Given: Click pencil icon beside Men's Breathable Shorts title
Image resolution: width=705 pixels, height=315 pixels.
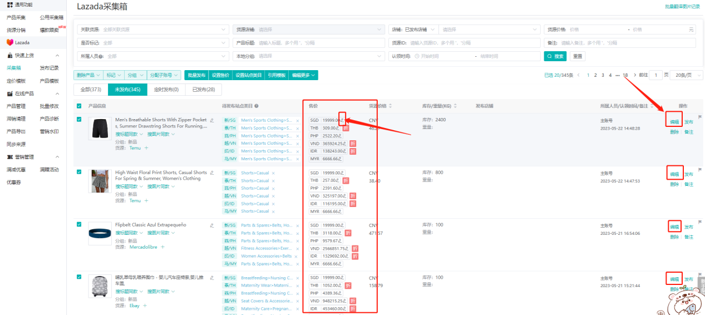Looking at the screenshot, I should point(211,120).
